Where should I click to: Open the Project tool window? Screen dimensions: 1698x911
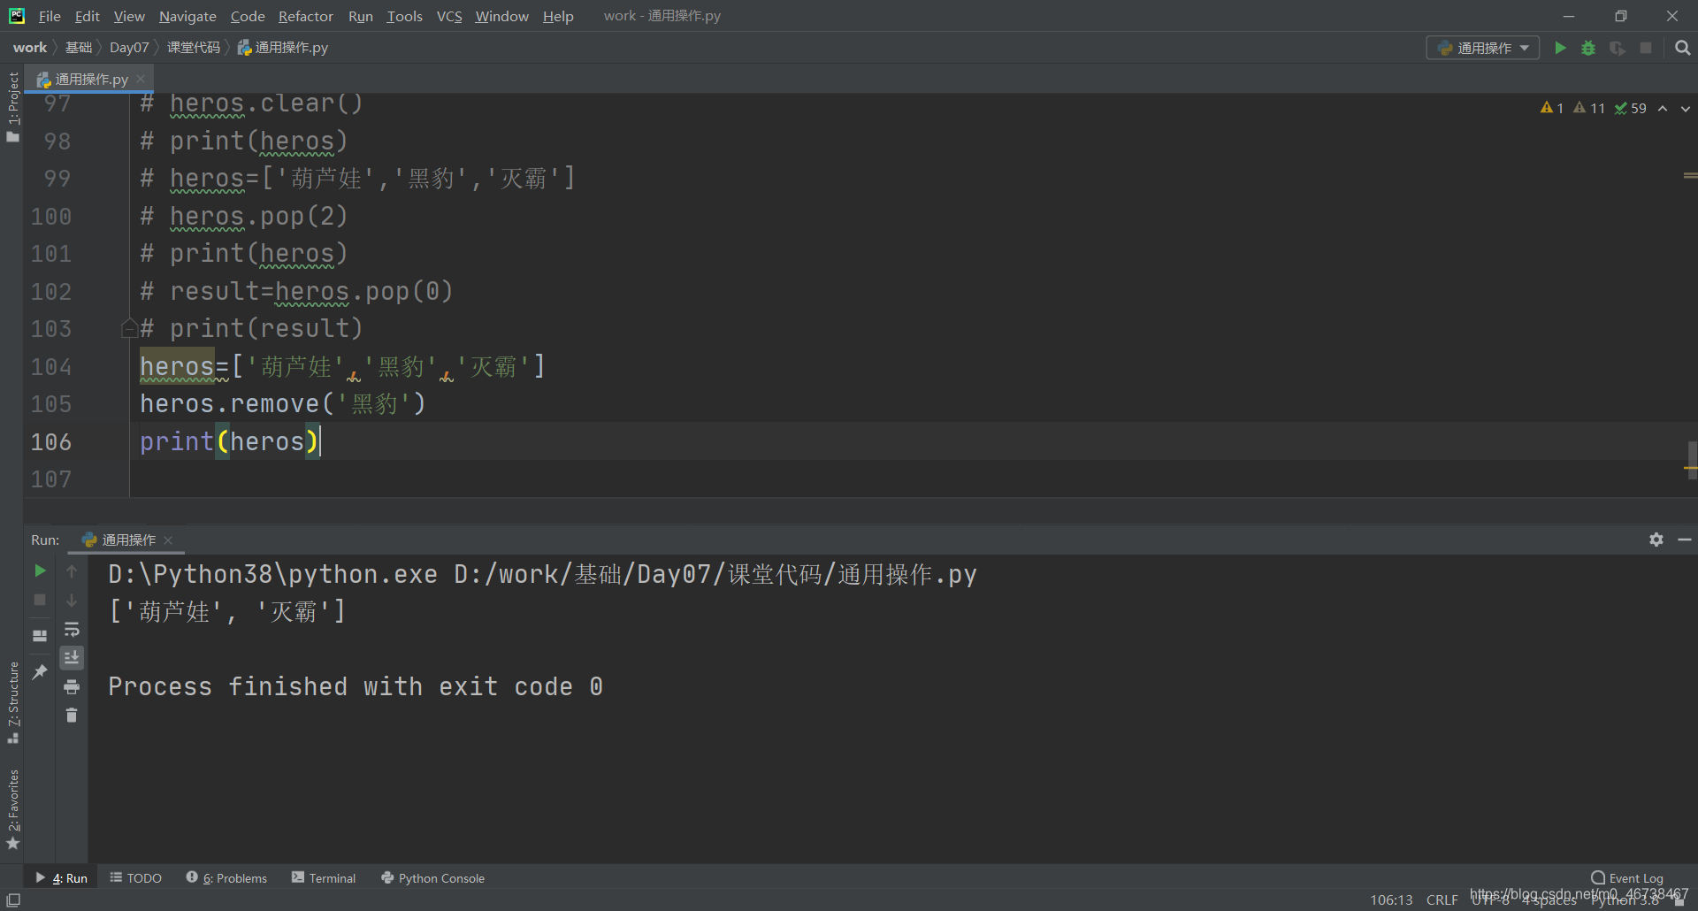coord(12,106)
